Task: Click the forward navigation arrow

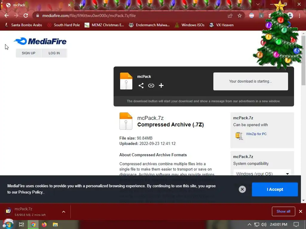Action: 16,16
